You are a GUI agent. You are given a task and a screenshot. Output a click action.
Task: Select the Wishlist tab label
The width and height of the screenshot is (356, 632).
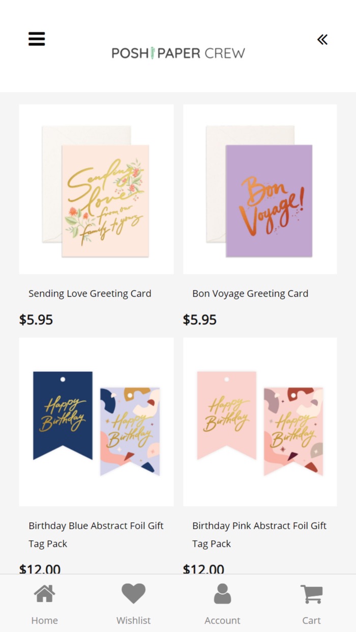tap(133, 620)
